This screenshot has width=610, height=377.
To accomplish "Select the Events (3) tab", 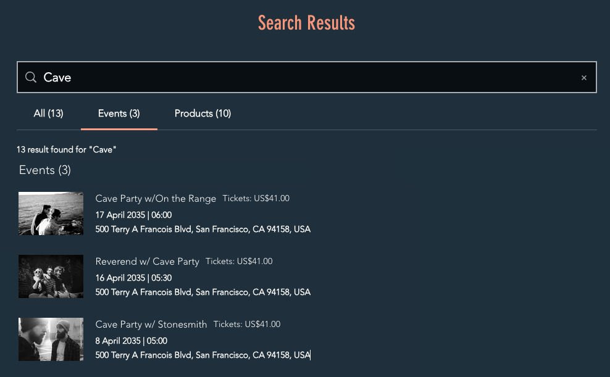I will click(119, 114).
